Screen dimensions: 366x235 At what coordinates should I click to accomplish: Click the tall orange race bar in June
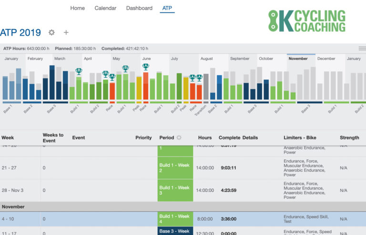coord(146,86)
